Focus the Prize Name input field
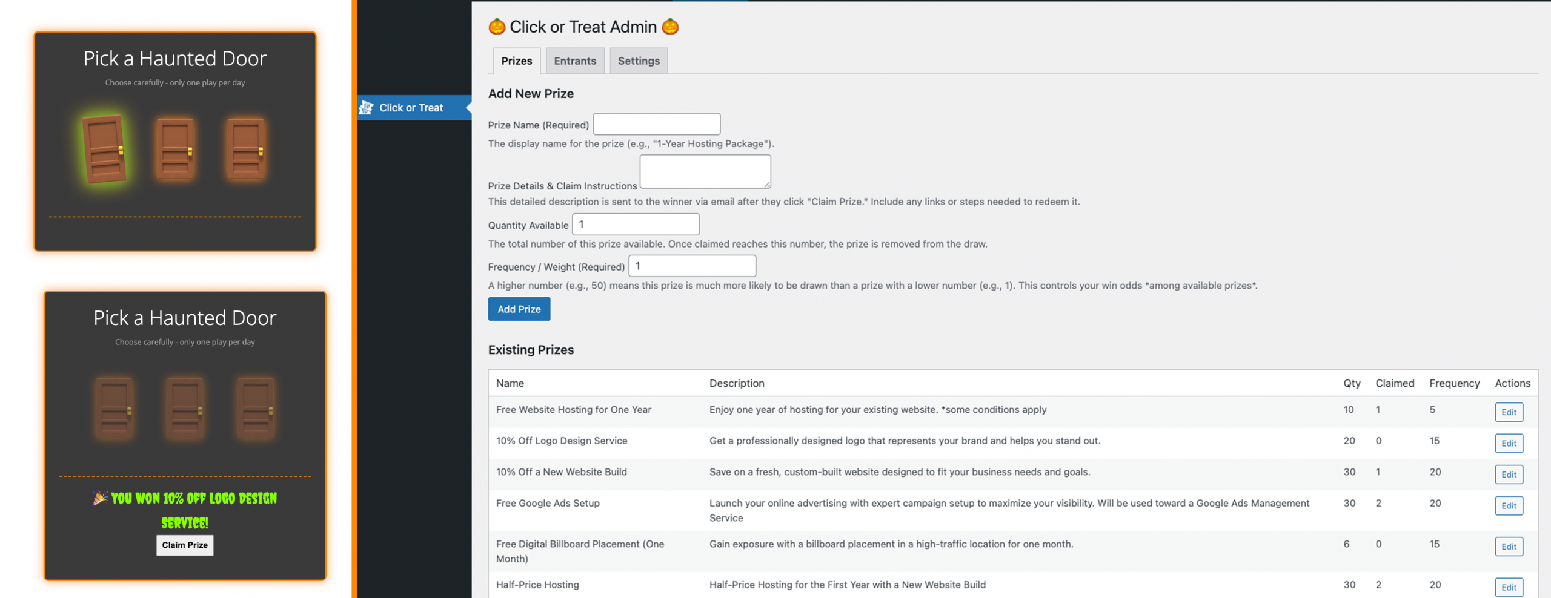Viewport: 1551px width, 598px height. click(x=656, y=124)
